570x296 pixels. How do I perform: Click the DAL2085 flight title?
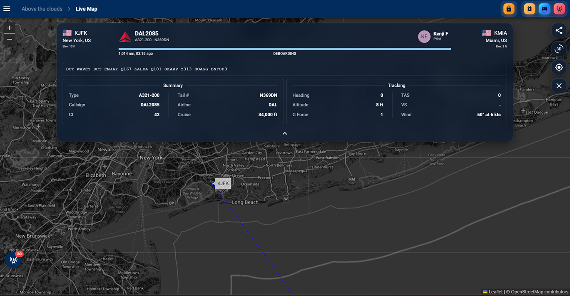click(147, 33)
